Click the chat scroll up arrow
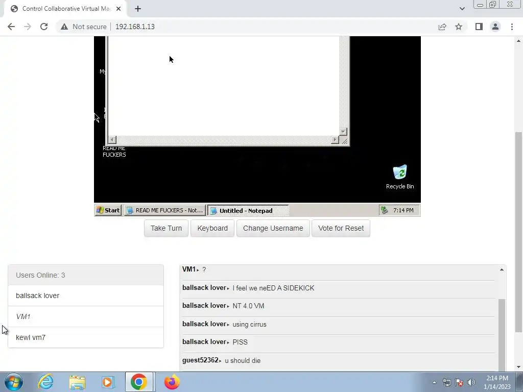This screenshot has width=523, height=392. pos(502,269)
